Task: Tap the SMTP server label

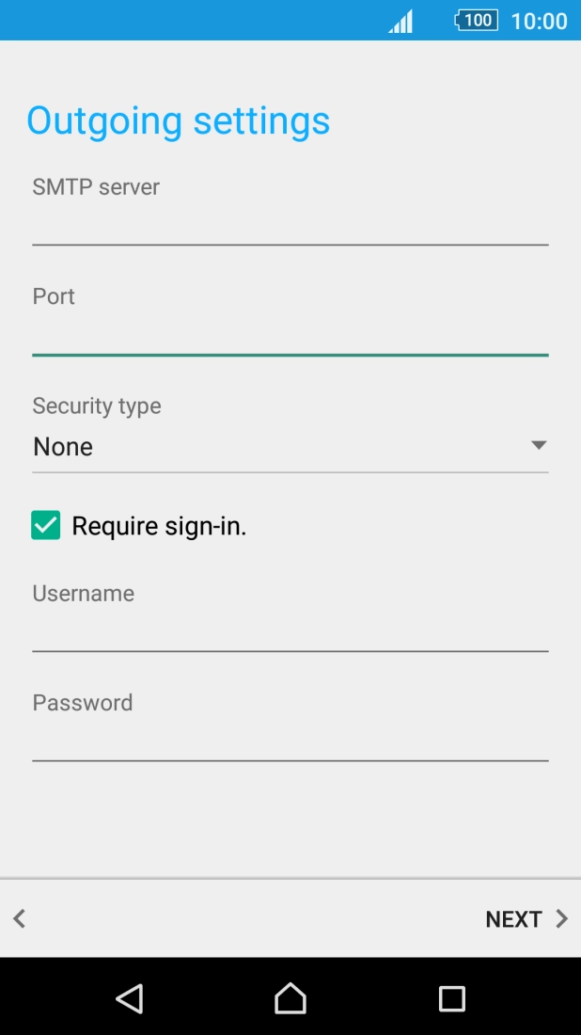Action: pyautogui.click(x=95, y=187)
